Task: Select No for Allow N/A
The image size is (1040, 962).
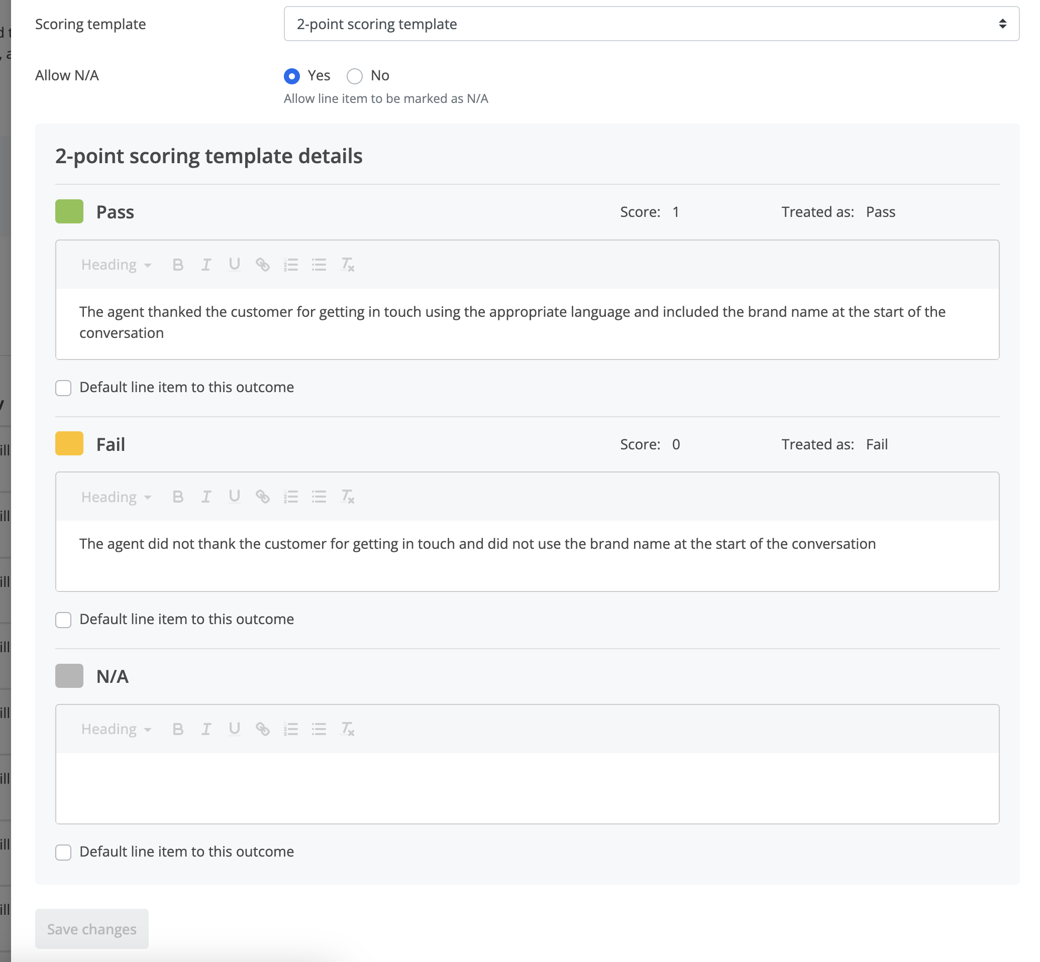Action: point(355,76)
